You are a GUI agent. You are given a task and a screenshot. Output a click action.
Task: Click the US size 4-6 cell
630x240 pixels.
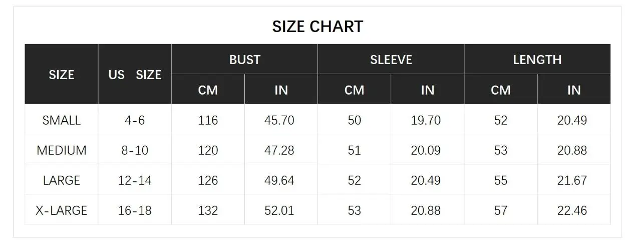[x=135, y=120]
